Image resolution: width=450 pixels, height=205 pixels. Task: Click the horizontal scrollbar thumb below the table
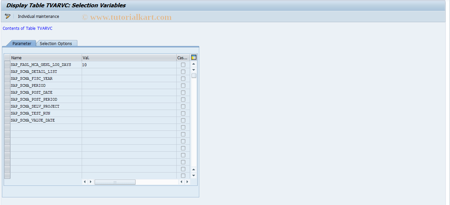115,181
